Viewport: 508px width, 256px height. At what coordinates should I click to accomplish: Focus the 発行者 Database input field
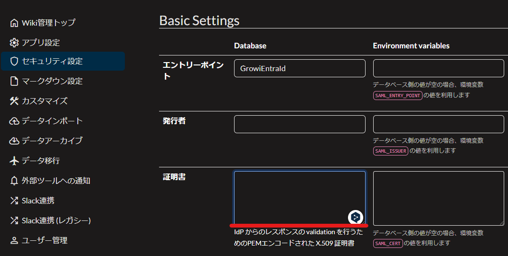[300, 124]
